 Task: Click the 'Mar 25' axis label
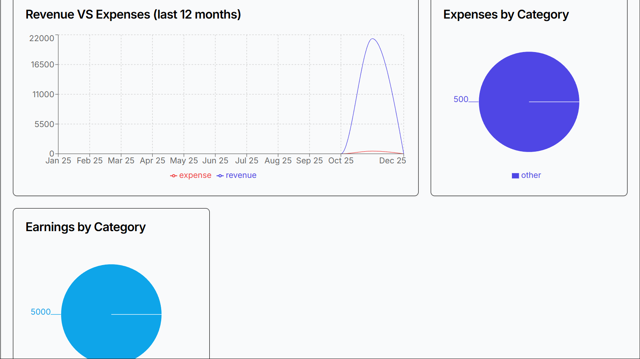[121, 161]
